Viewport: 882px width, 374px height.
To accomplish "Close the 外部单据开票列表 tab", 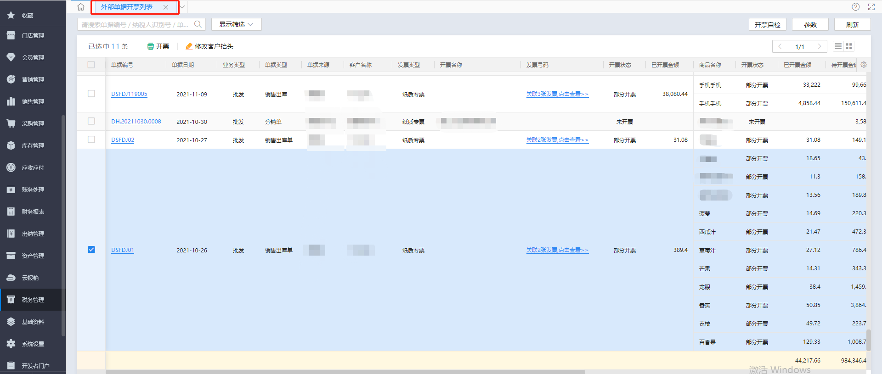I will [166, 7].
